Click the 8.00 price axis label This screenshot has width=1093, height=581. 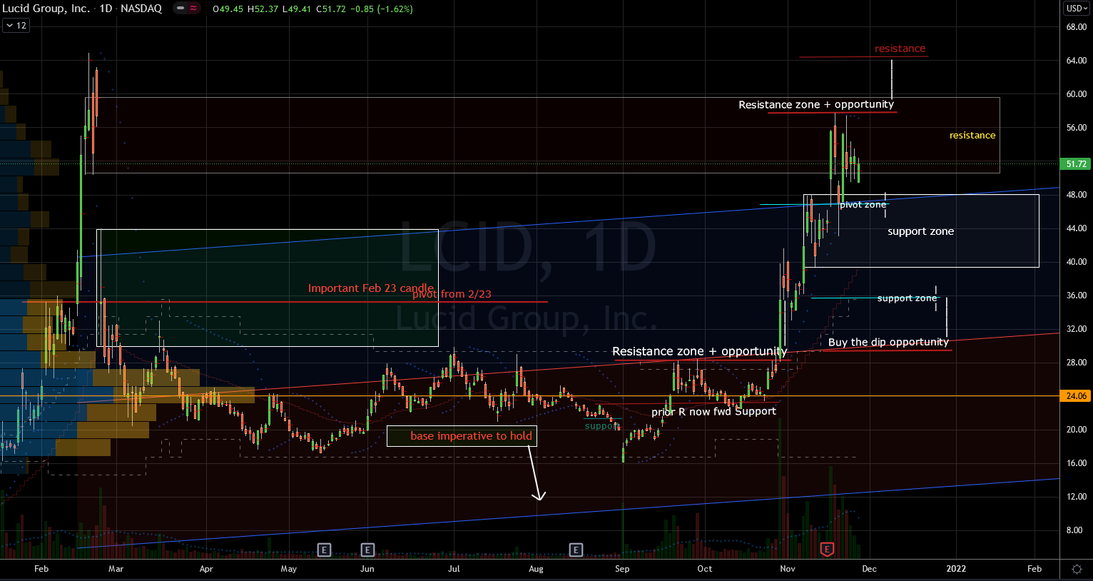tap(1074, 530)
